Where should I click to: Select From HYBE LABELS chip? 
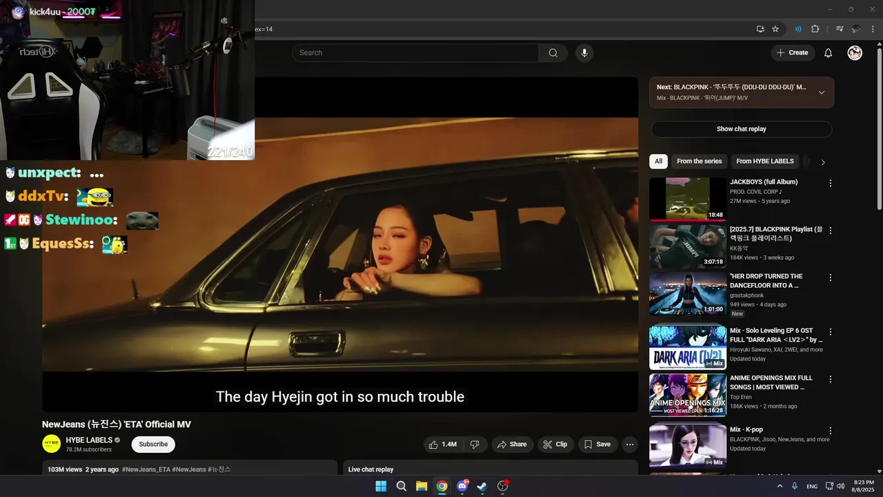pos(765,162)
